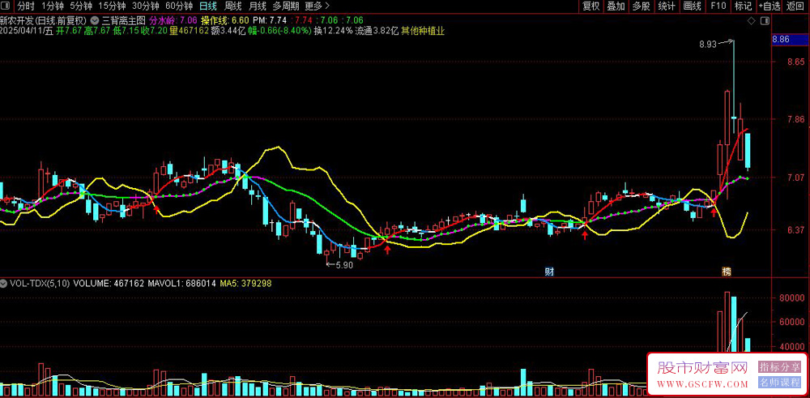The width and height of the screenshot is (810, 398).
Task: Select the 15分钟 period tab
Action: point(112,6)
